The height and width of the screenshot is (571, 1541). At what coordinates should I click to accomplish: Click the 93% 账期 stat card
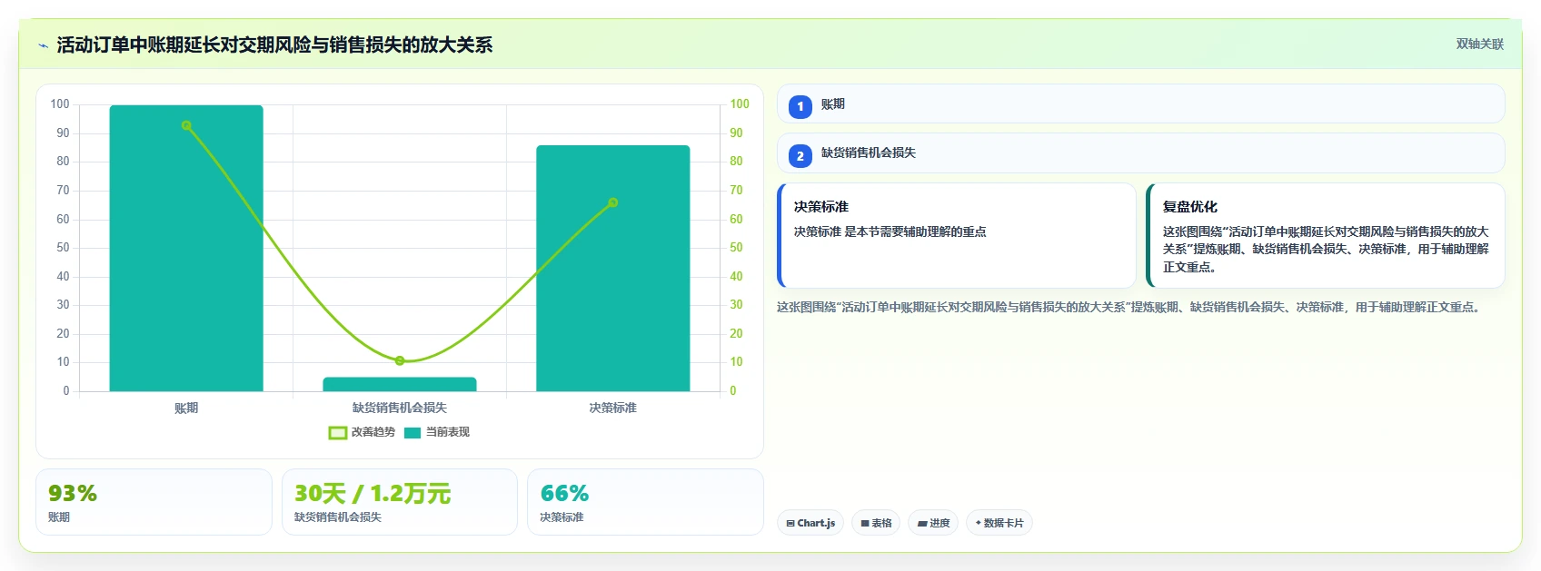[x=154, y=502]
